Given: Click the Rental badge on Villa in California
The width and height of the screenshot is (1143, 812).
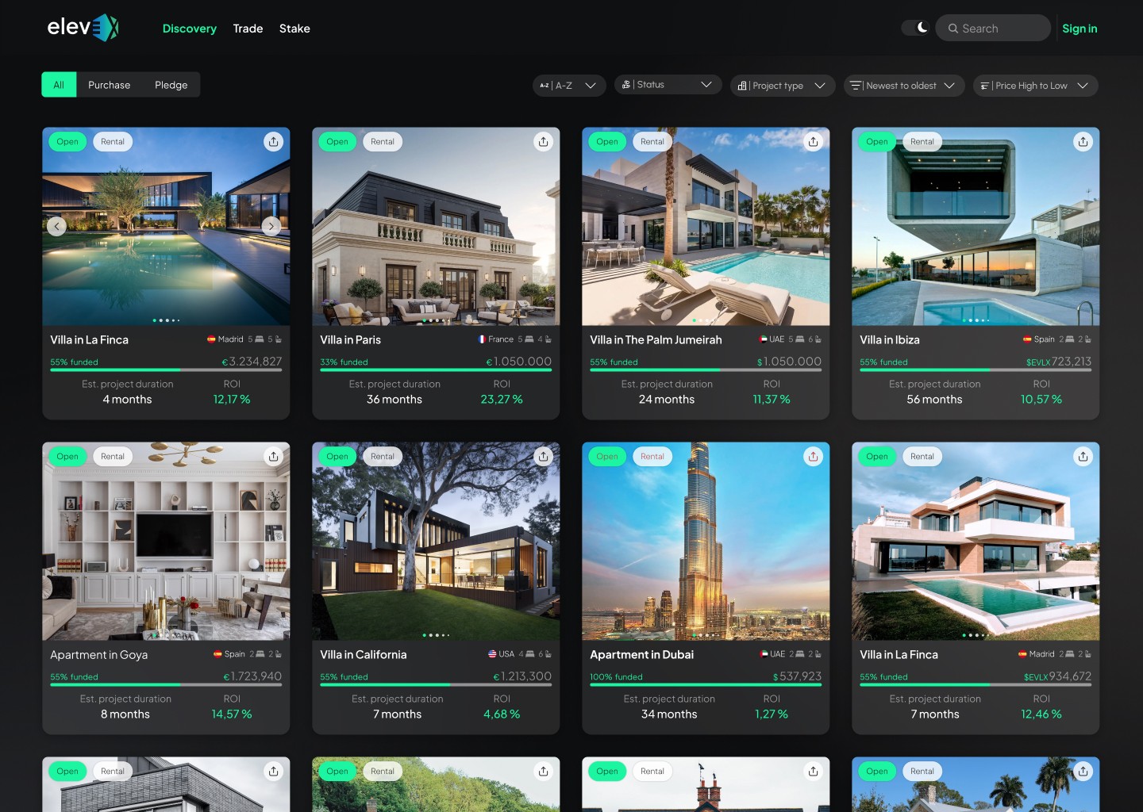Looking at the screenshot, I should coord(383,457).
